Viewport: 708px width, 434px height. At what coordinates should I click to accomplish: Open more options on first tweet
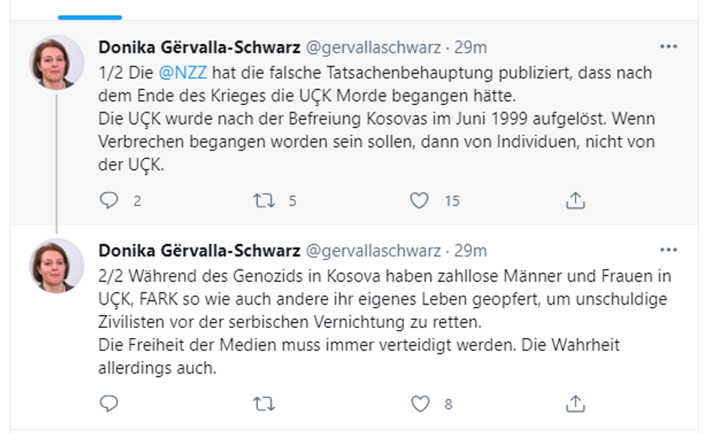tap(669, 47)
